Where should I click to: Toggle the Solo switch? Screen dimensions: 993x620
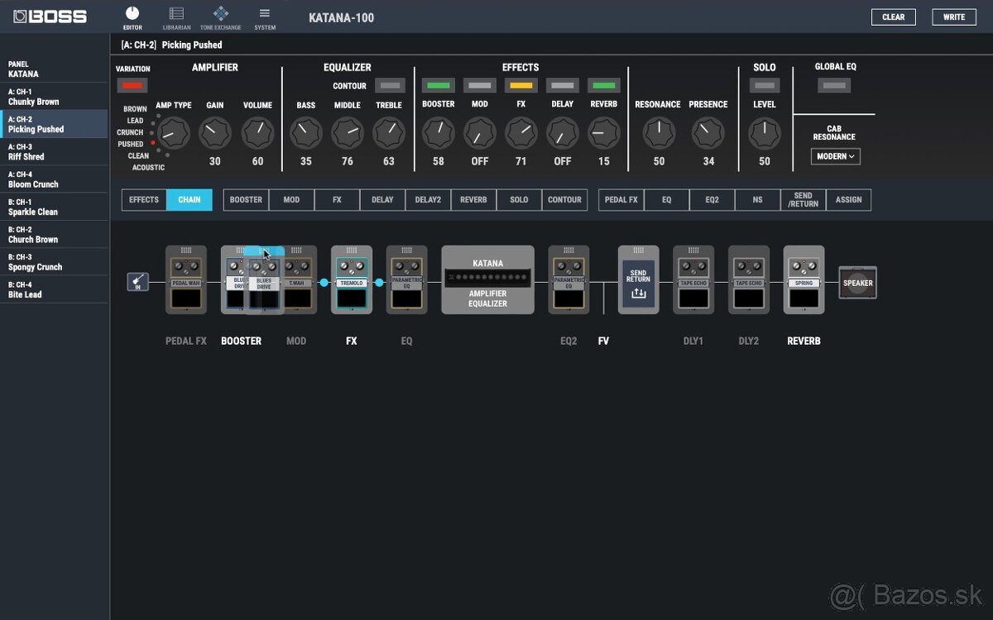(x=765, y=85)
